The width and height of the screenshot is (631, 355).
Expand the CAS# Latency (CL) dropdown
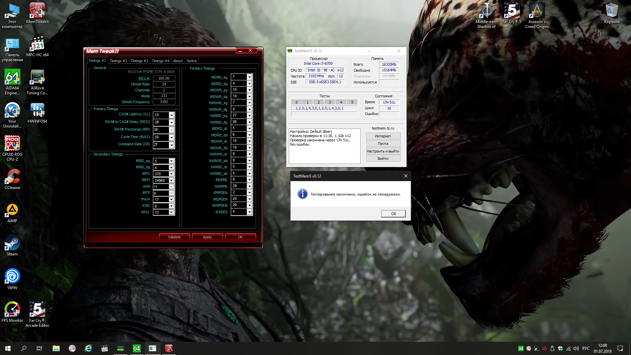tap(171, 115)
